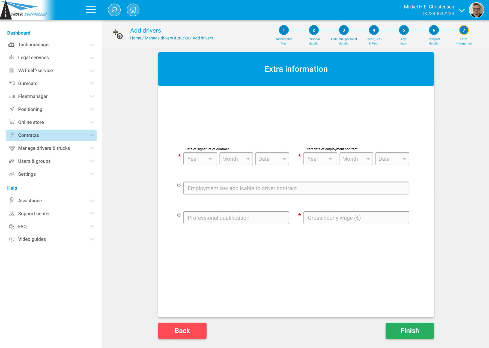This screenshot has width=489, height=348.
Task: Expand the Contracts chevron
Action: pos(92,135)
